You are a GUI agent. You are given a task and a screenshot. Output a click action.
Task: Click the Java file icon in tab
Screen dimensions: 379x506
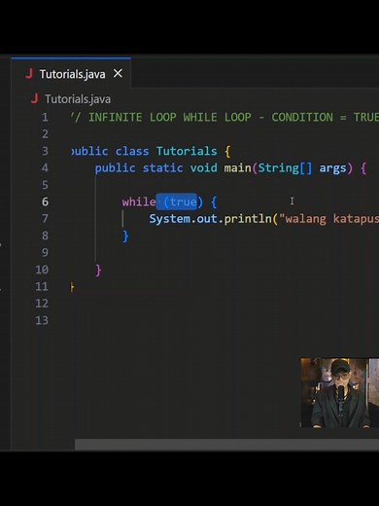click(29, 74)
